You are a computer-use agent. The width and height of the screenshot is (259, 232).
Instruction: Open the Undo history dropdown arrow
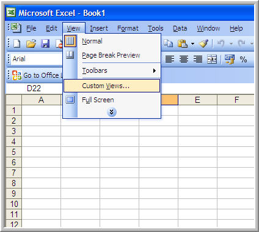click(231, 43)
